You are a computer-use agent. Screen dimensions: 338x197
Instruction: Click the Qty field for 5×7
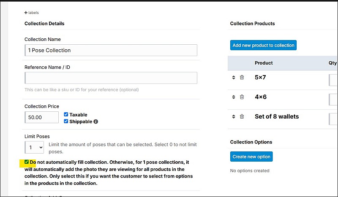coord(333,80)
